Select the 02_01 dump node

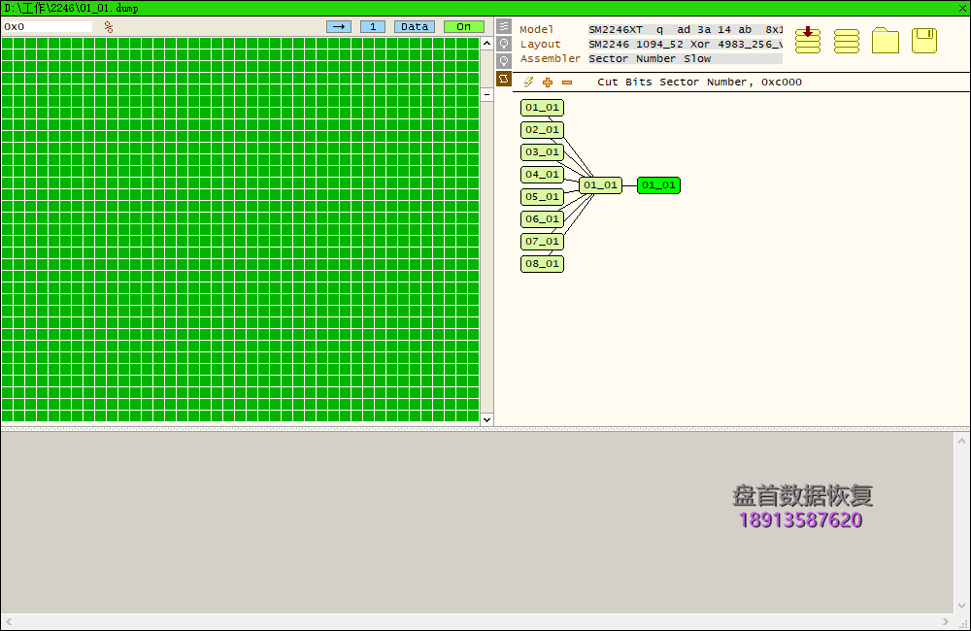542,130
